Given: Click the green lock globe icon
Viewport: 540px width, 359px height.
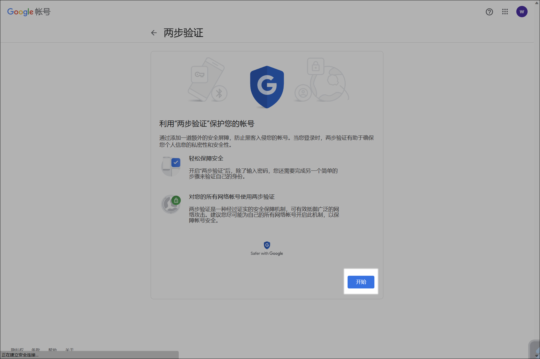Looking at the screenshot, I should coord(171,204).
